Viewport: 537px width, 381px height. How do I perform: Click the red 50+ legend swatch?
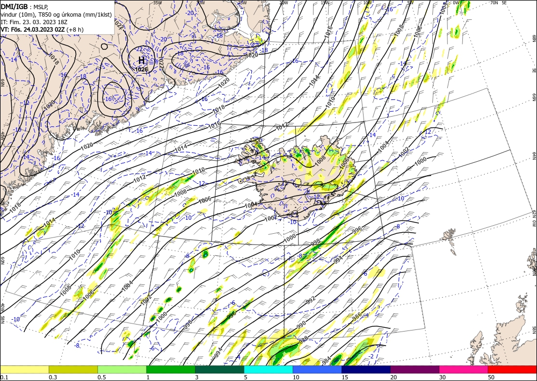[512, 369]
